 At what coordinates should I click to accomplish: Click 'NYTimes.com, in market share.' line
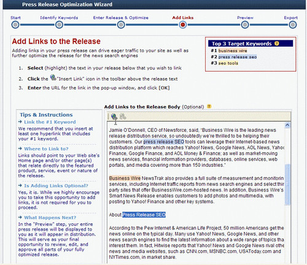pyautogui.click(x=142, y=257)
